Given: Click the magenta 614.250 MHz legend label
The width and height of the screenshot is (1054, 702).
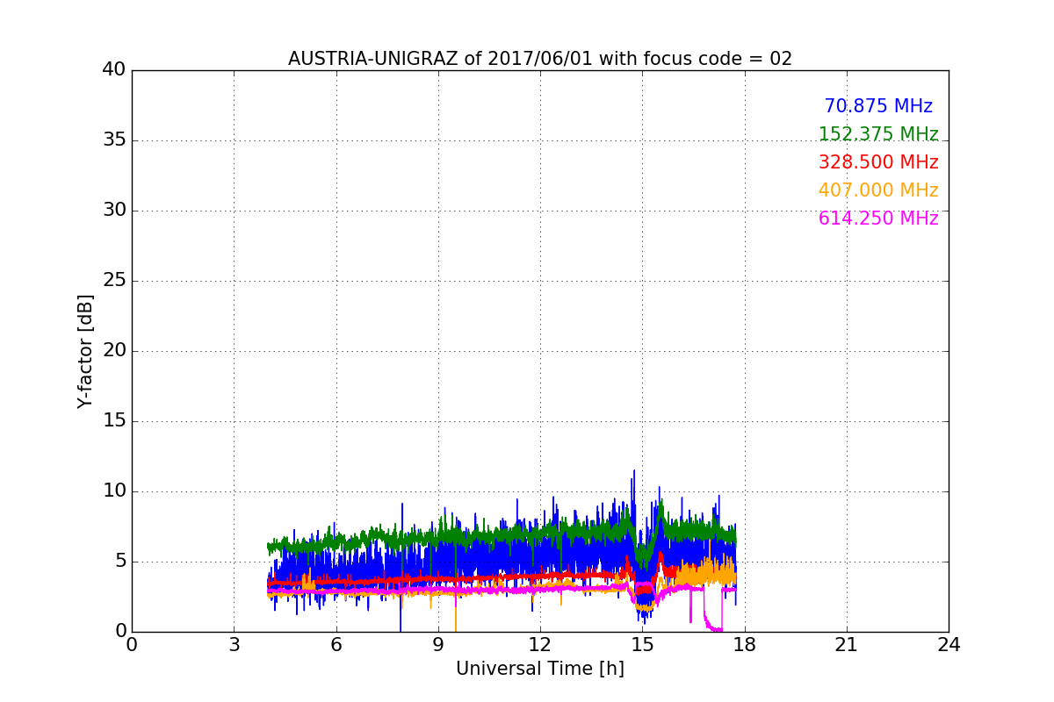Looking at the screenshot, I should 877,218.
